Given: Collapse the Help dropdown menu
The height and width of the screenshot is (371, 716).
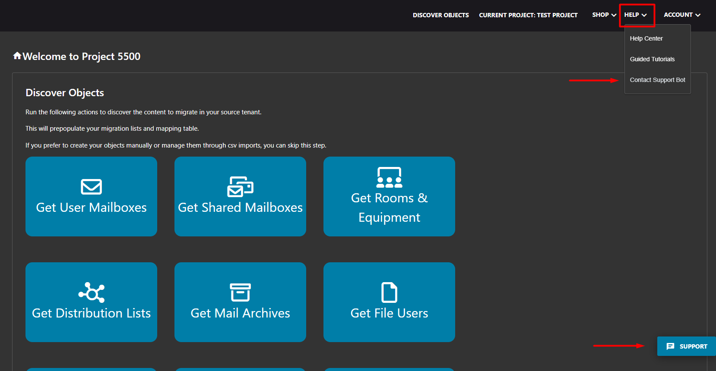Looking at the screenshot, I should [x=635, y=15].
